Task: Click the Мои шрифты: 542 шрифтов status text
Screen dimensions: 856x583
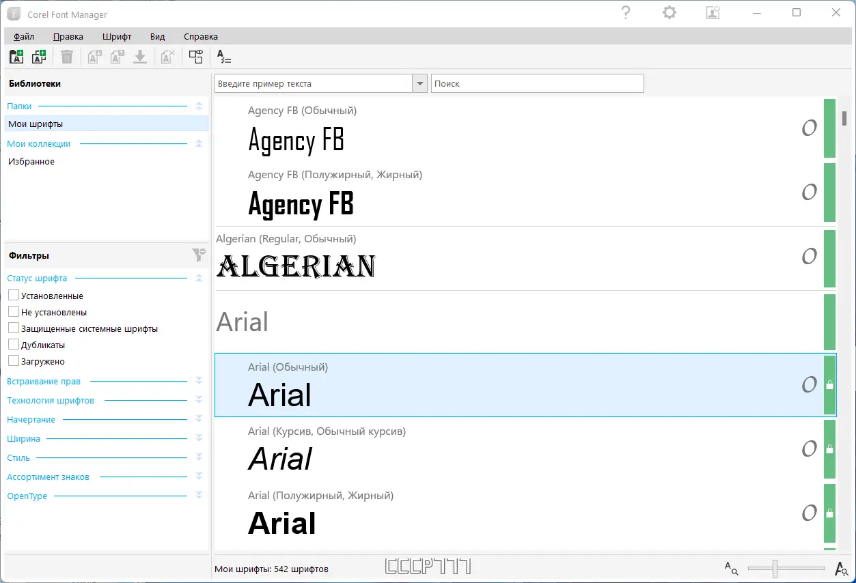Action: pyautogui.click(x=271, y=569)
